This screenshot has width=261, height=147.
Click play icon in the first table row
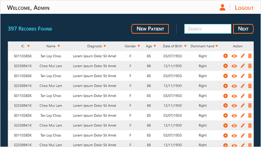[x=225, y=56]
